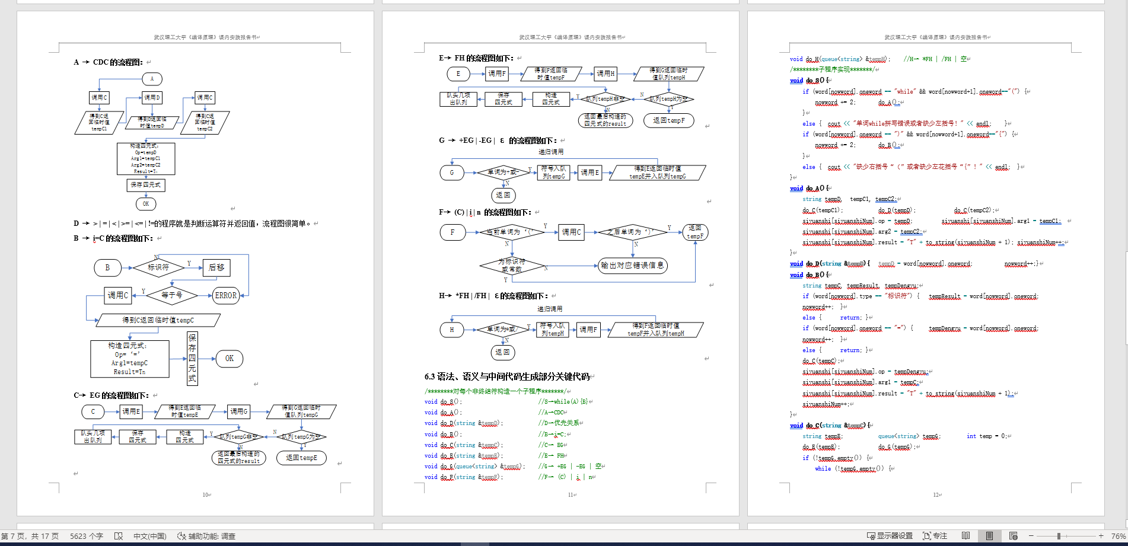Screen dimensions: 1128x546
Task: Select the 后移 flowchart box
Action: coord(216,267)
